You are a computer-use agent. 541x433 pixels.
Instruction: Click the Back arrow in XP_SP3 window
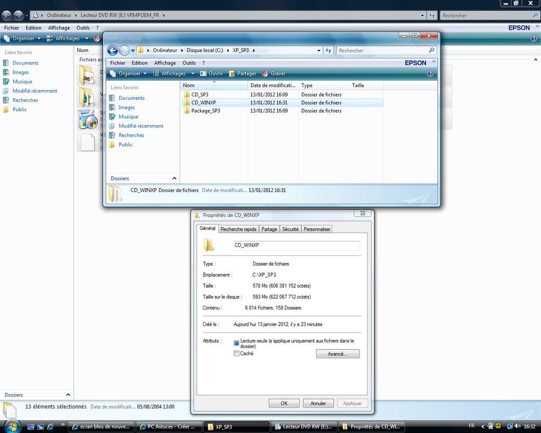pyautogui.click(x=112, y=51)
